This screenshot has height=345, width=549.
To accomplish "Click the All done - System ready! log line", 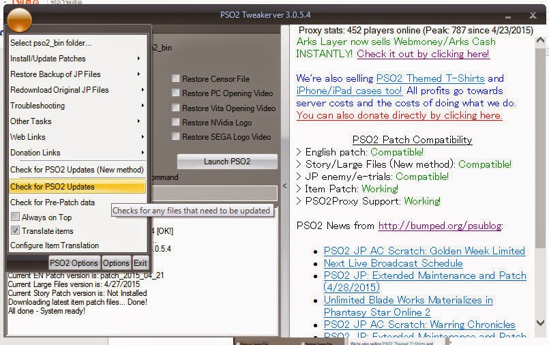I will click(x=46, y=311).
